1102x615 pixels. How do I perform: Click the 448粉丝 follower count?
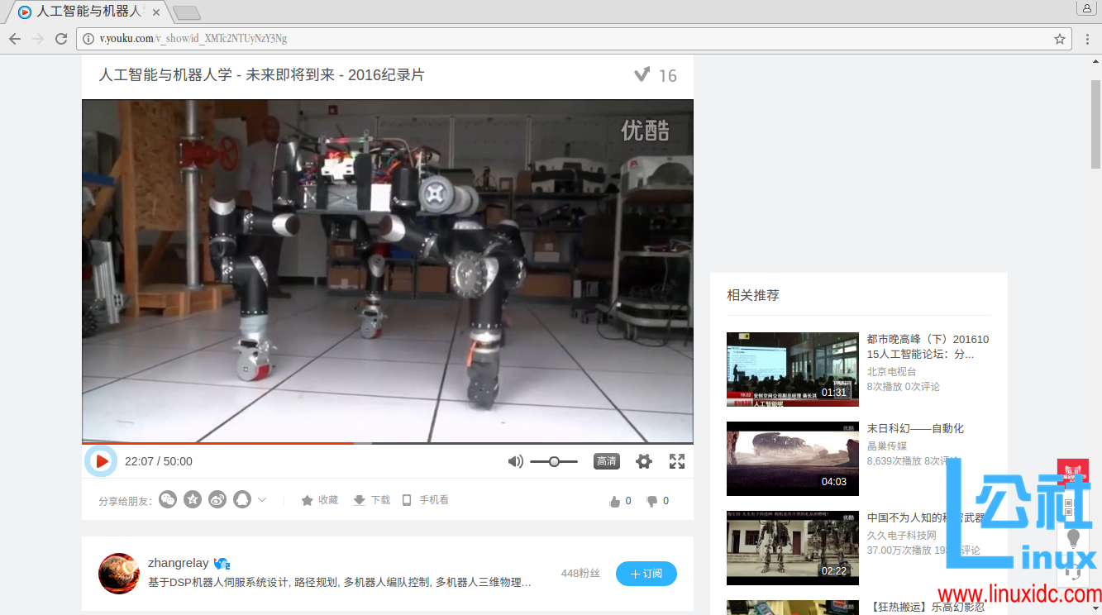(580, 573)
